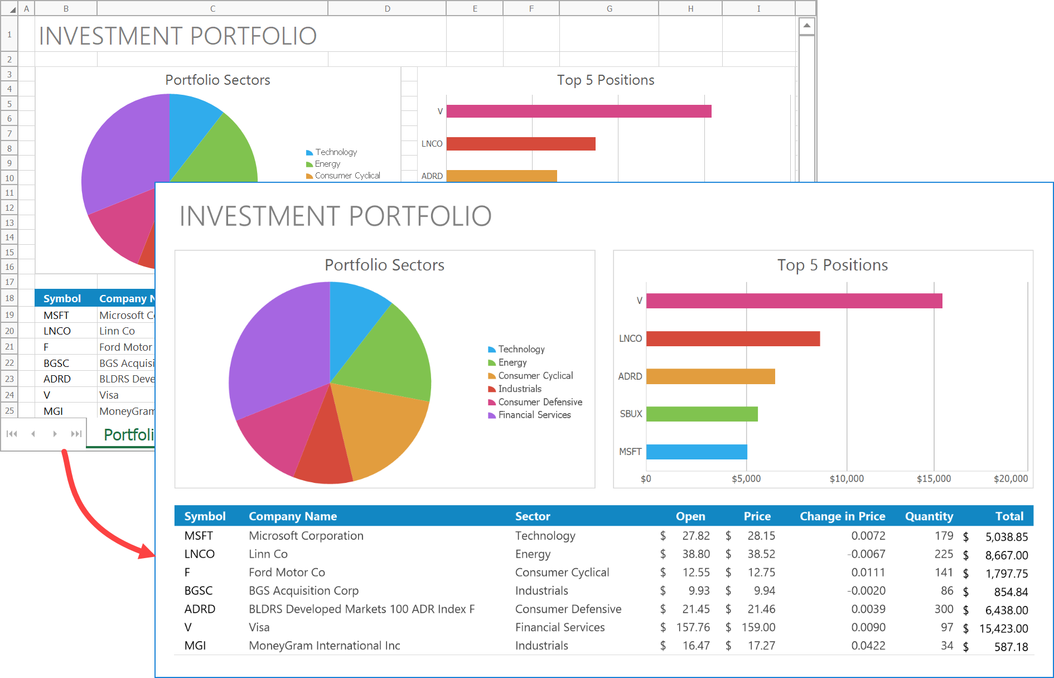Click Financial Services legend marker in large chart
The width and height of the screenshot is (1054, 678).
tap(492, 415)
